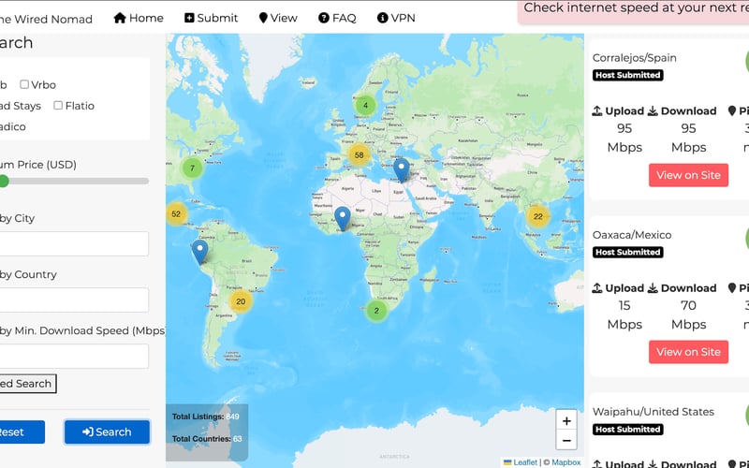Click Download icon in Corralejos listing
The width and height of the screenshot is (749, 468).
653,111
